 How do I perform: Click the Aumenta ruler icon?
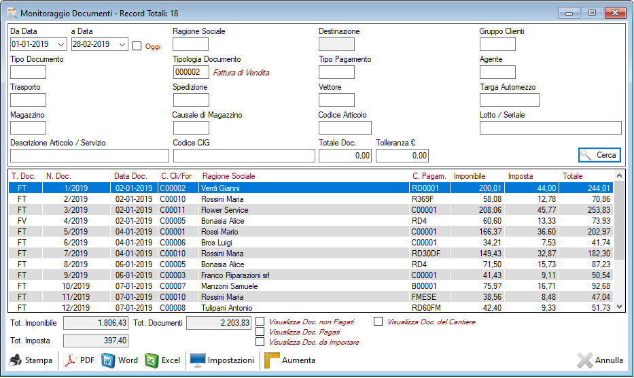pyautogui.click(x=272, y=360)
